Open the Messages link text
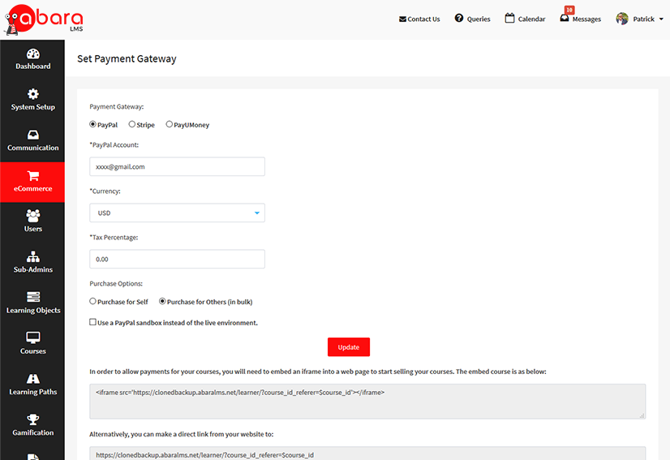 (586, 19)
